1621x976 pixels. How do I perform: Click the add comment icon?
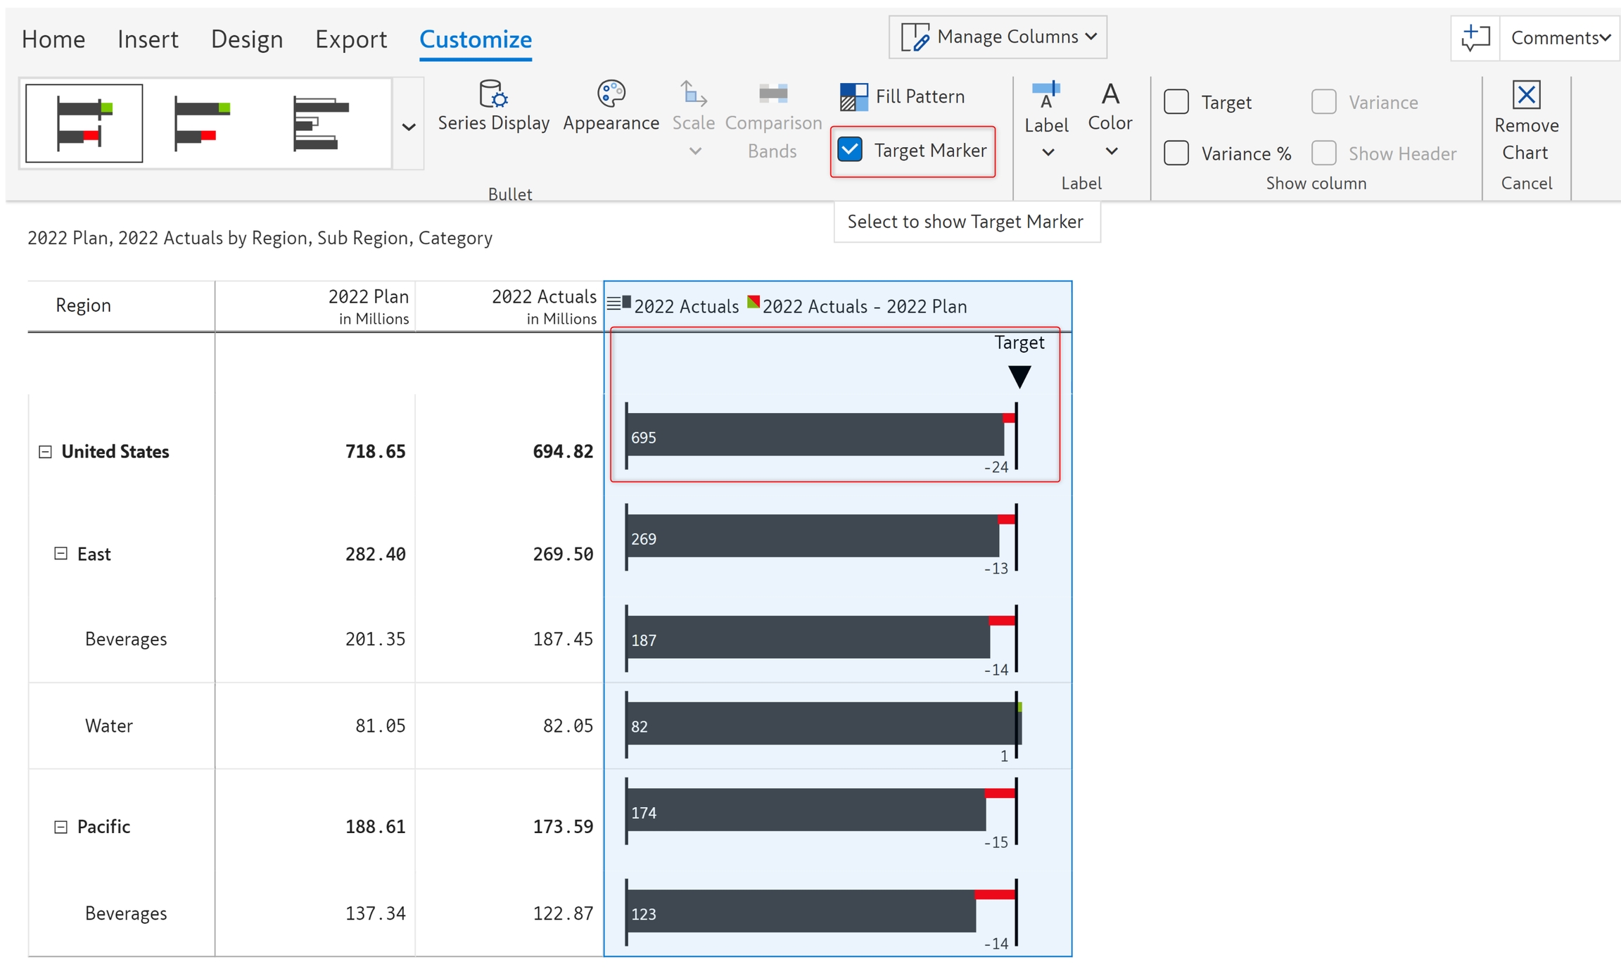tap(1475, 37)
